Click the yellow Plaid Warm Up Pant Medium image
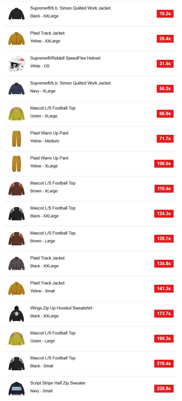The height and width of the screenshot is (401, 182). 17,139
